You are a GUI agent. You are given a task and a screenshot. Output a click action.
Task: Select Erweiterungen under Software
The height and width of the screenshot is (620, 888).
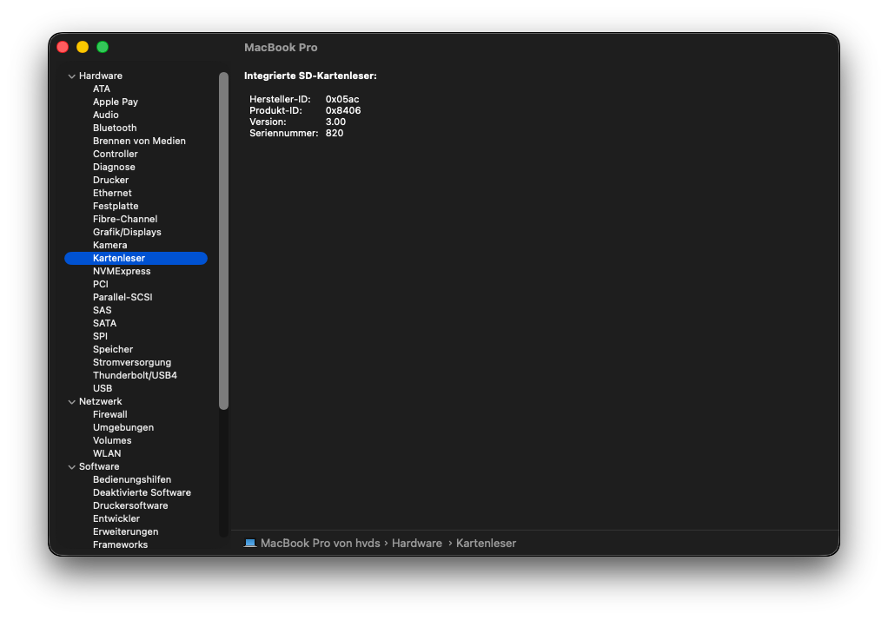(x=126, y=531)
